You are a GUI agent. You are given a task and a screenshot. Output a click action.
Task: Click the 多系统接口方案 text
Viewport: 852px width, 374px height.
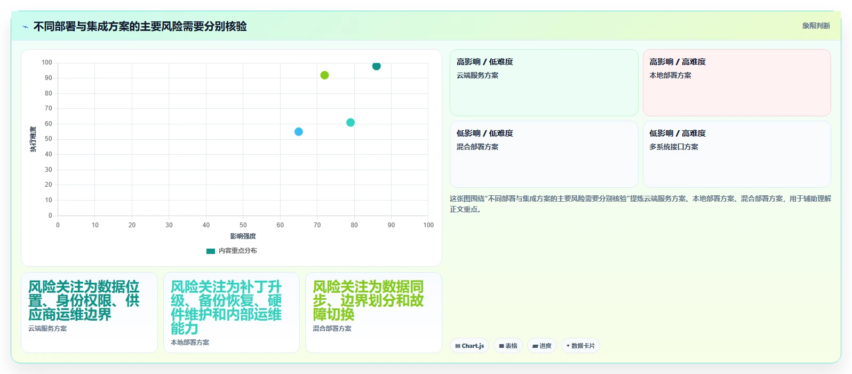pos(674,147)
